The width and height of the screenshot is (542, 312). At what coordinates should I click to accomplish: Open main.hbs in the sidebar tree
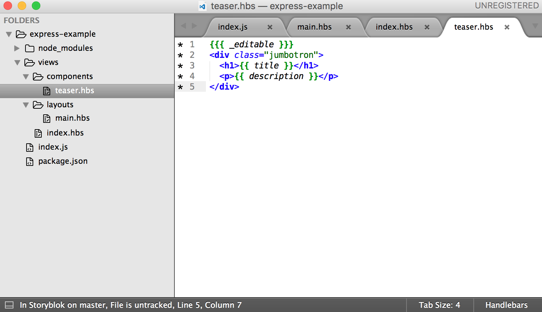point(73,118)
